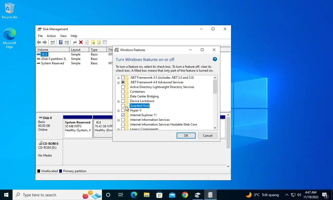Open the Action menu
Image resolution: width=333 pixels, height=200 pixels.
pos(51,36)
